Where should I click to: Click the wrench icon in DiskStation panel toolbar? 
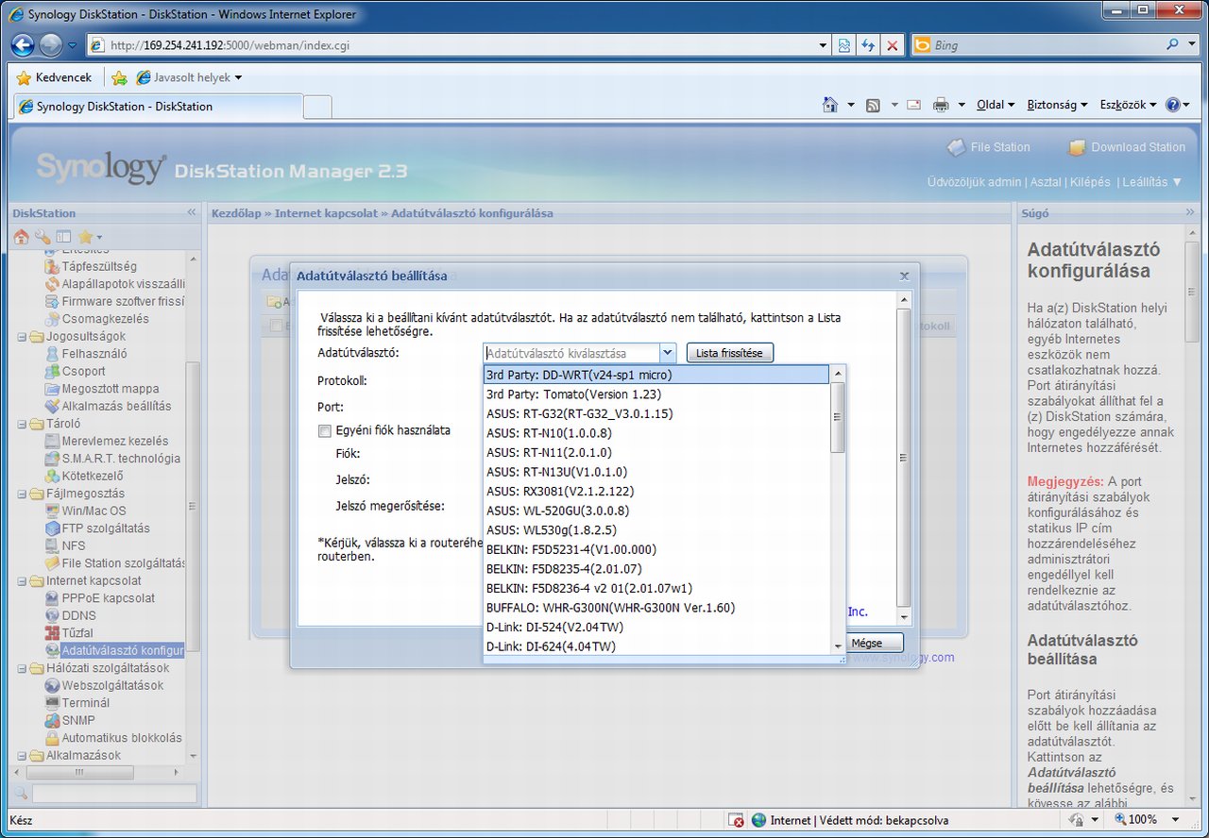click(43, 237)
